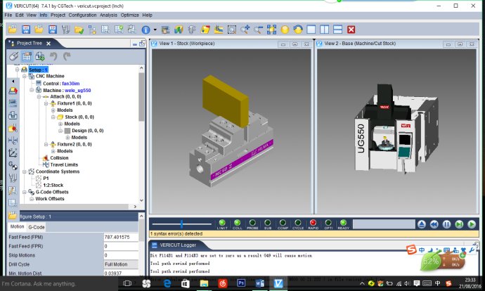
Task: Switch to two stacked views layout
Action: tap(338, 30)
